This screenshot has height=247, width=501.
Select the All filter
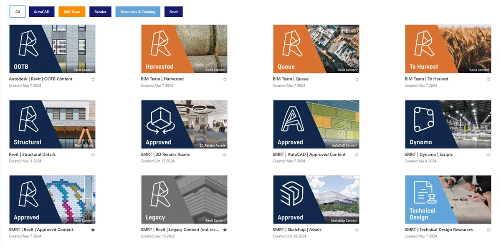(x=18, y=12)
